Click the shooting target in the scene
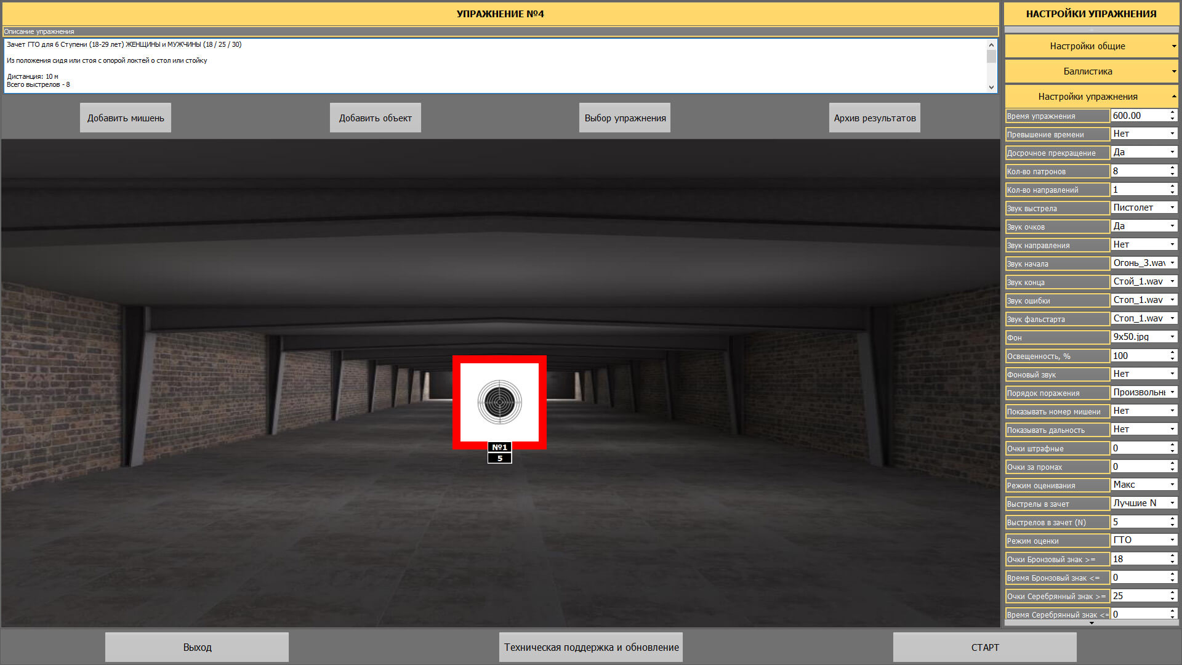 pos(499,401)
